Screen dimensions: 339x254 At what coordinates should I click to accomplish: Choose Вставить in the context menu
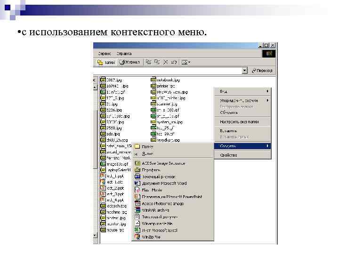click(x=242, y=131)
